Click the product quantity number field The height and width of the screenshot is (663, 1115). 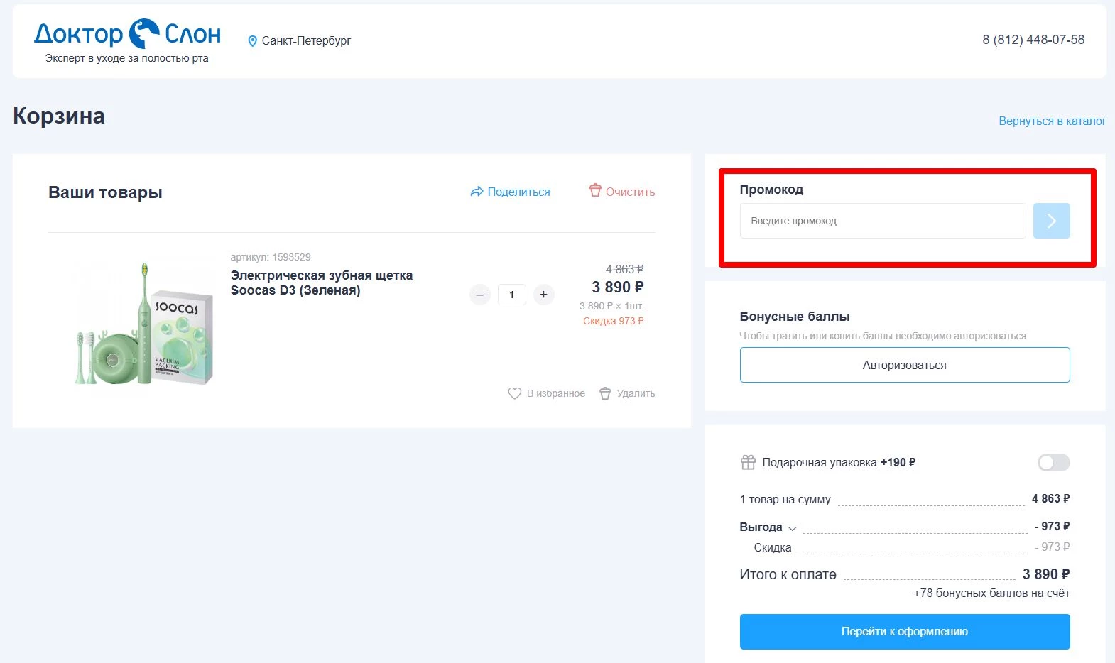click(x=511, y=295)
